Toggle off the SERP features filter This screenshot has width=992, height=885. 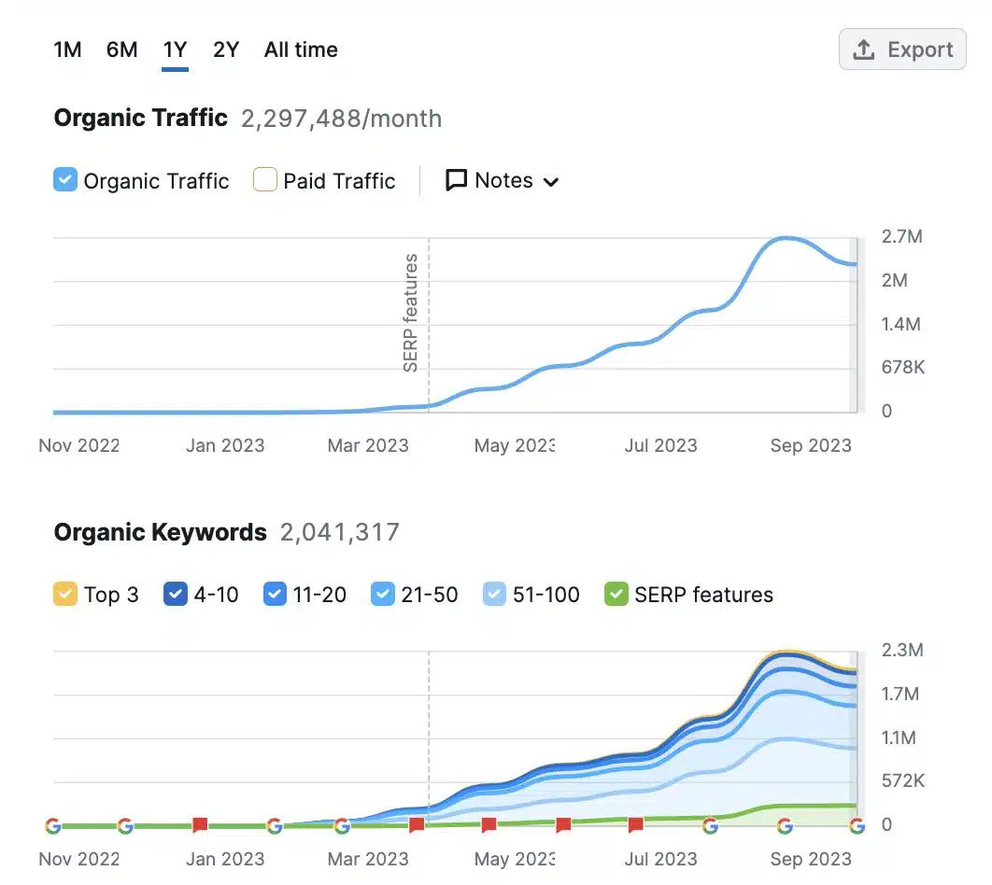tap(616, 594)
